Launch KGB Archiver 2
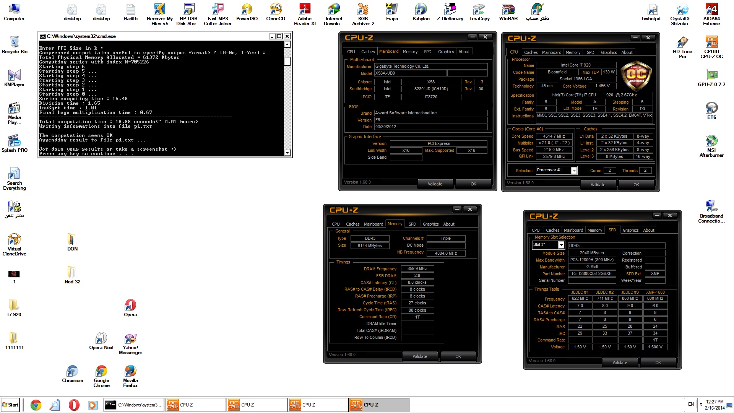734x413 pixels. pyautogui.click(x=363, y=15)
